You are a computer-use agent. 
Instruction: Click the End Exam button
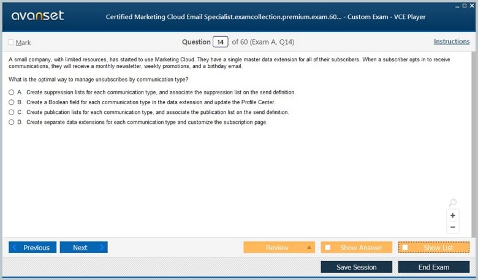pos(434,267)
